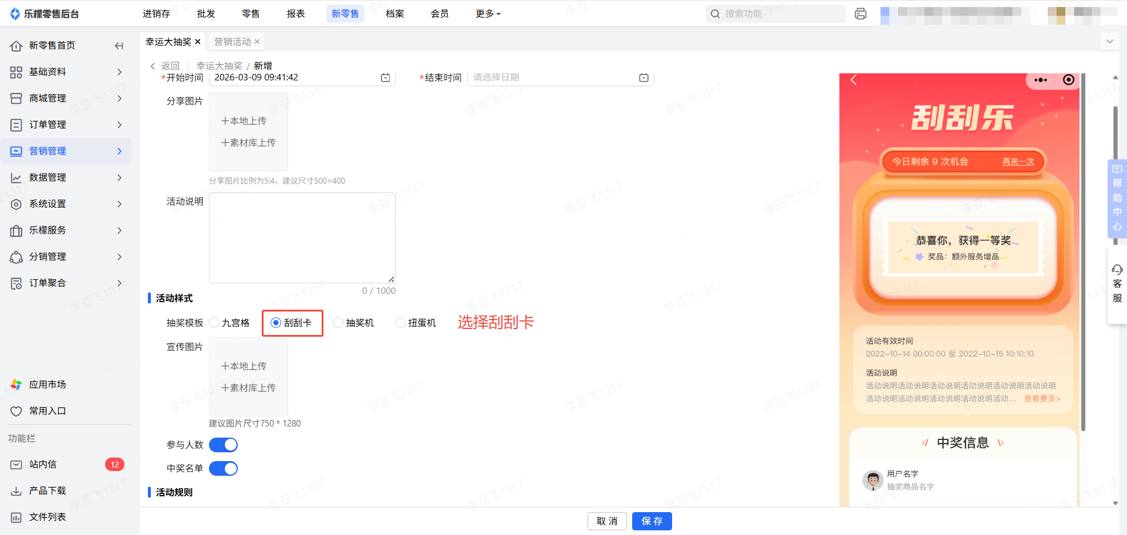Open the 报表 menu
1127x535 pixels.
296,13
